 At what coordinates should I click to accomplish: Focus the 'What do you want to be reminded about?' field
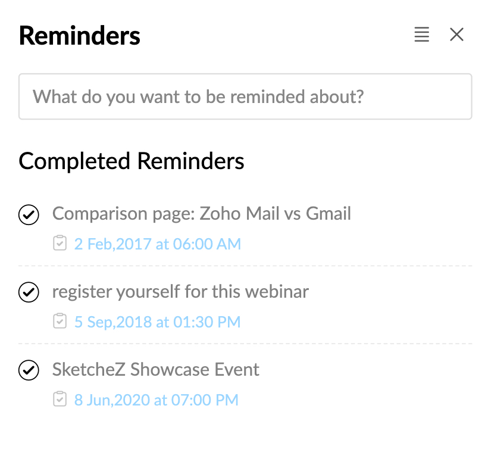245,96
